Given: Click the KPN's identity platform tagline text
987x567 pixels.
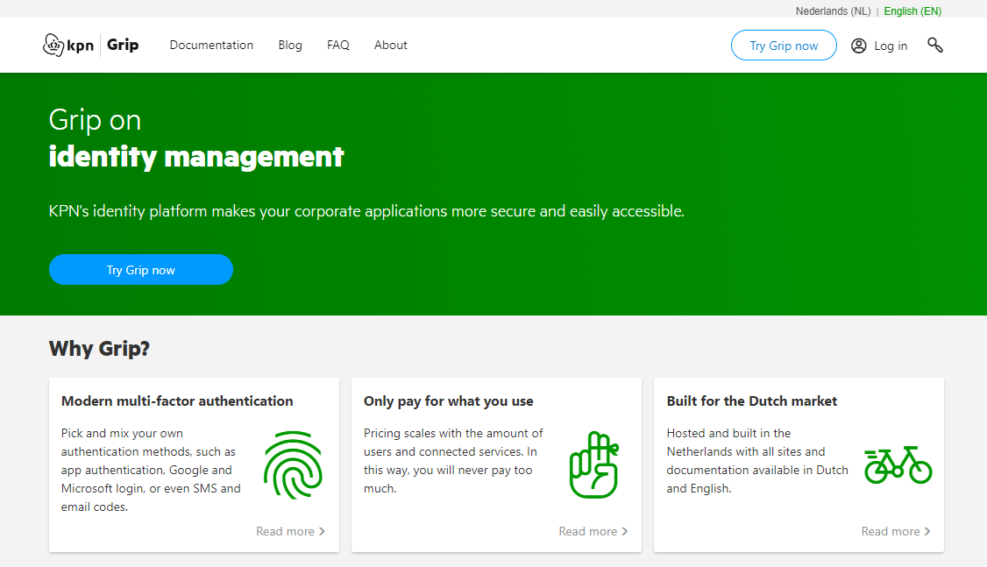Looking at the screenshot, I should (366, 211).
